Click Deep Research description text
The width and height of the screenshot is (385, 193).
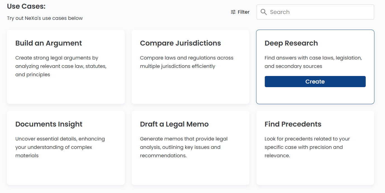[x=313, y=62]
